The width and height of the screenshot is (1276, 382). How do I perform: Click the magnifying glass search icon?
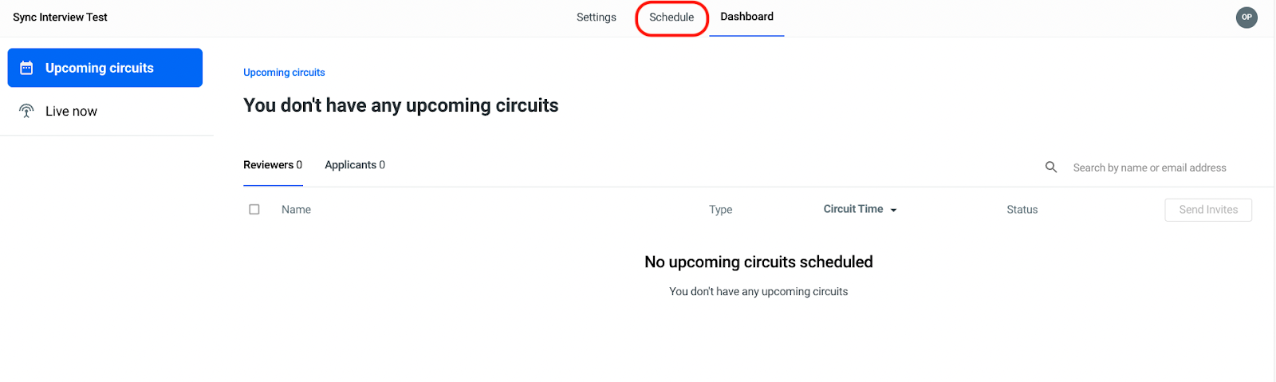(1051, 167)
